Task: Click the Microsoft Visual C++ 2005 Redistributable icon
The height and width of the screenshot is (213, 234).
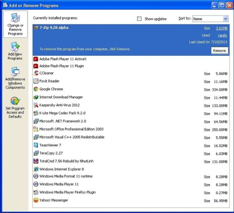Action: [x=36, y=137]
